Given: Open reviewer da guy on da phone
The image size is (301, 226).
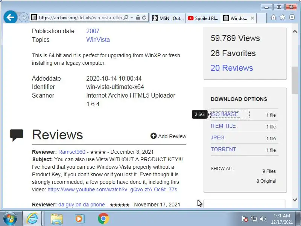Looking at the screenshot, I should 82,205.
